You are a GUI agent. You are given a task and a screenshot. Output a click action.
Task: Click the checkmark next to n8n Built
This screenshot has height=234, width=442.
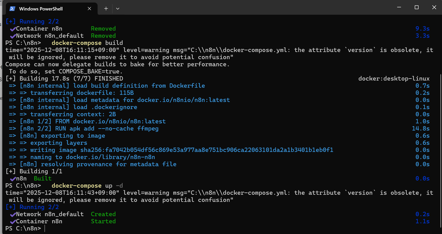(13, 179)
